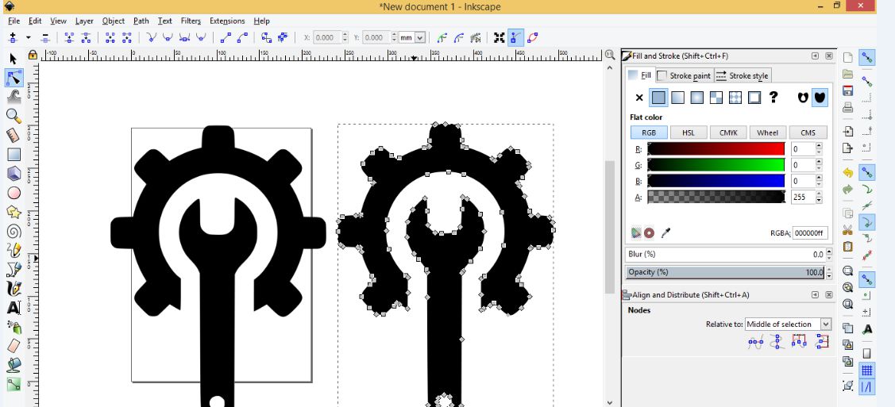
Task: Select the Pencil freehand tool
Action: [x=14, y=250]
